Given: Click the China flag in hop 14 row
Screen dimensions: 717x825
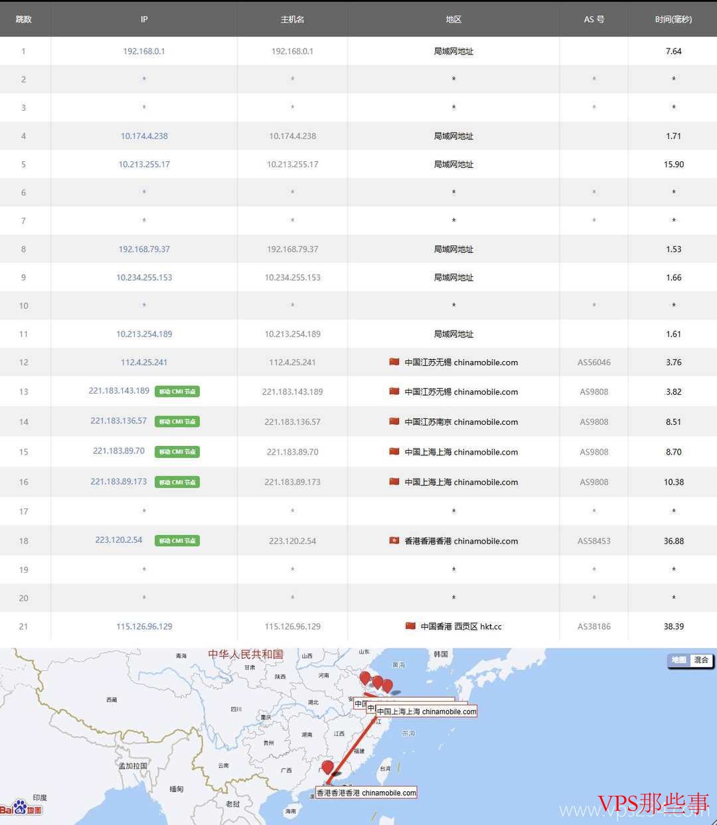Looking at the screenshot, I should [394, 421].
